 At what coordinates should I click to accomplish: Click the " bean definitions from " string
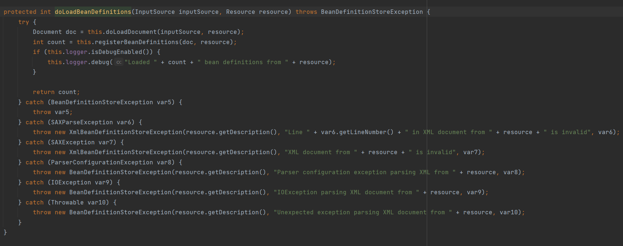pyautogui.click(x=243, y=62)
